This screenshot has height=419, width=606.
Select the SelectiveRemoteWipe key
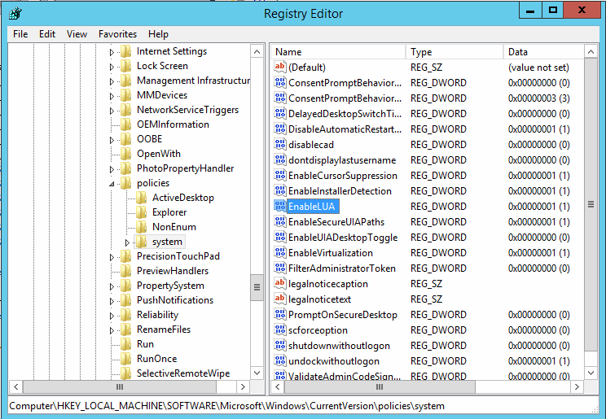(183, 373)
